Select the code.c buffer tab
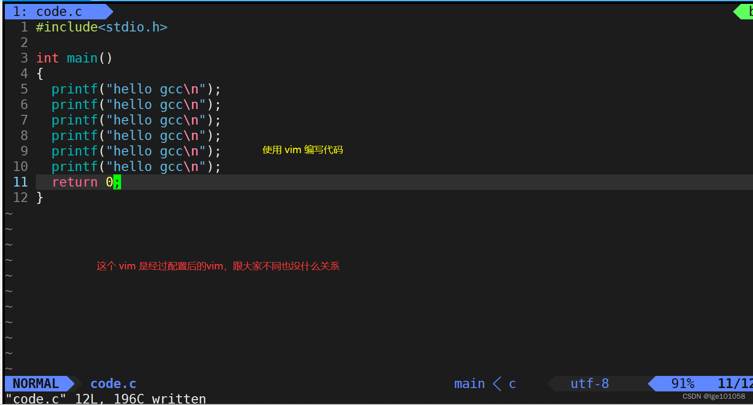The width and height of the screenshot is (753, 405). click(58, 12)
